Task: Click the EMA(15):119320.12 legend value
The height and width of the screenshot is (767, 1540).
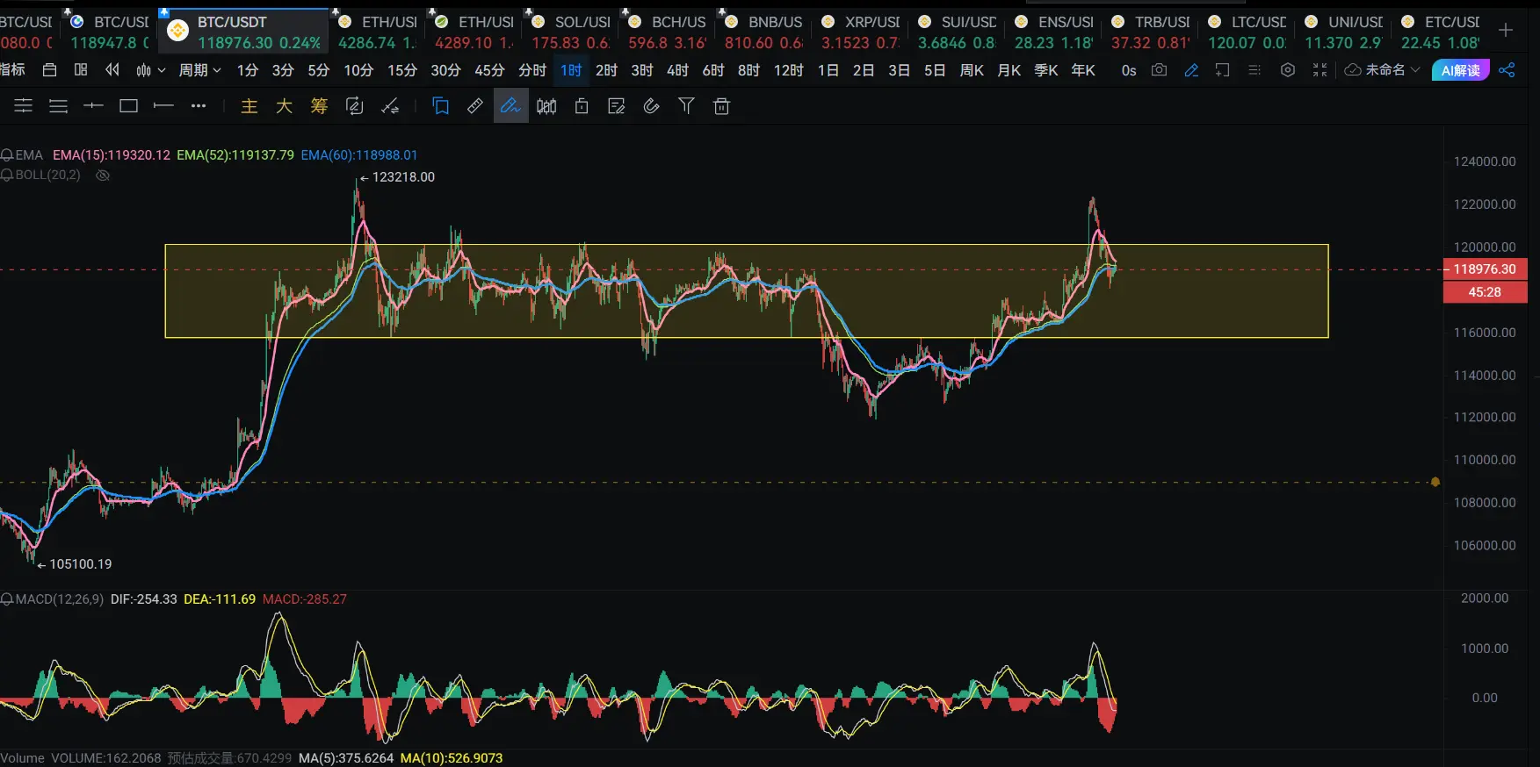Action: coord(112,155)
